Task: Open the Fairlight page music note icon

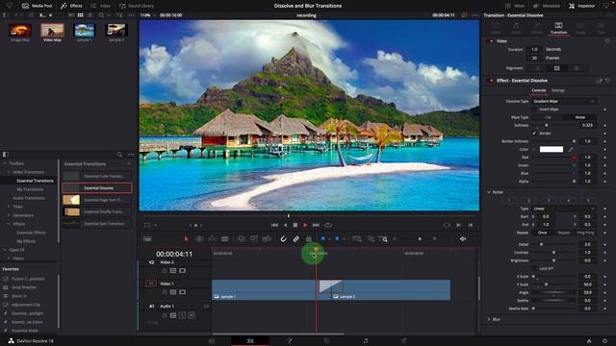Action: click(366, 341)
